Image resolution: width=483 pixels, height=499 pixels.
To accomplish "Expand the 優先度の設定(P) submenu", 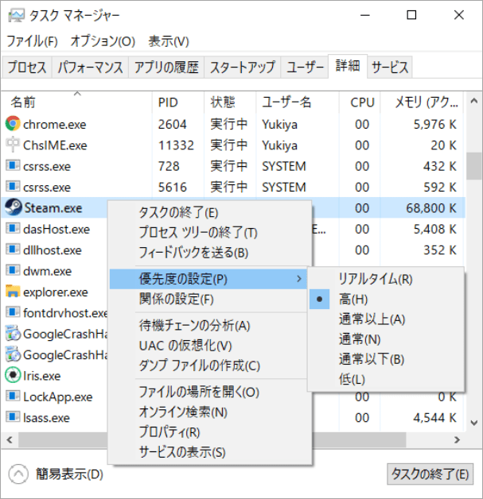I will 208,279.
